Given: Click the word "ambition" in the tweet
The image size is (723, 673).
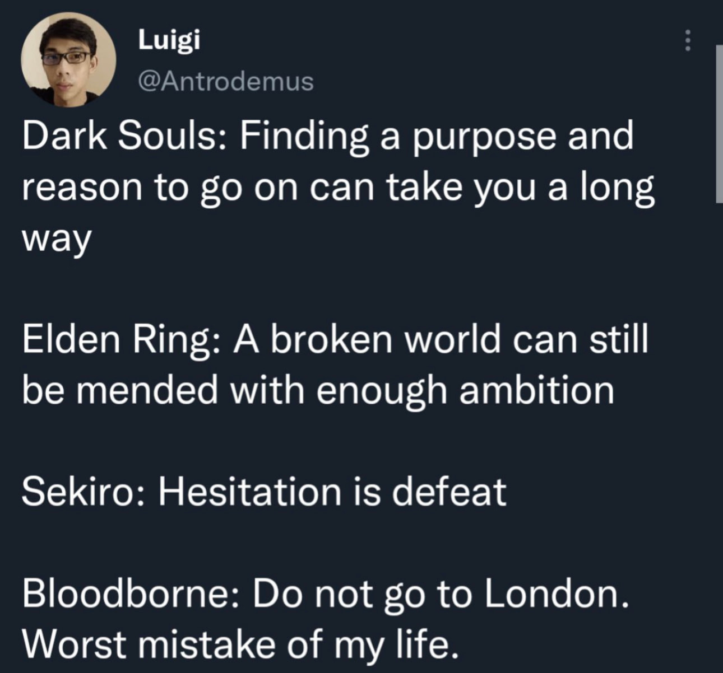Looking at the screenshot, I should tap(536, 390).
